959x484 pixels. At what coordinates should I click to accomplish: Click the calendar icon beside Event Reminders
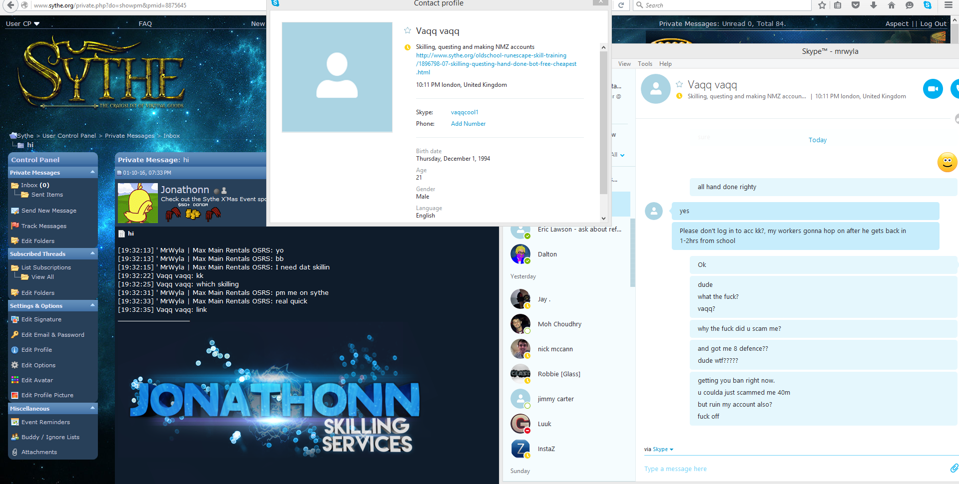[15, 422]
